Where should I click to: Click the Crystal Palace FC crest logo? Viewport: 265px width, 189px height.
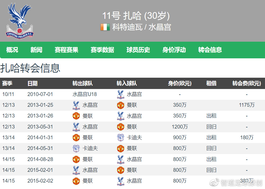click(x=19, y=21)
